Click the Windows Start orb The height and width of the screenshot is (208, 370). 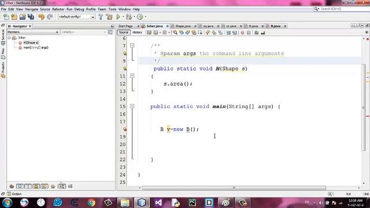click(x=8, y=202)
